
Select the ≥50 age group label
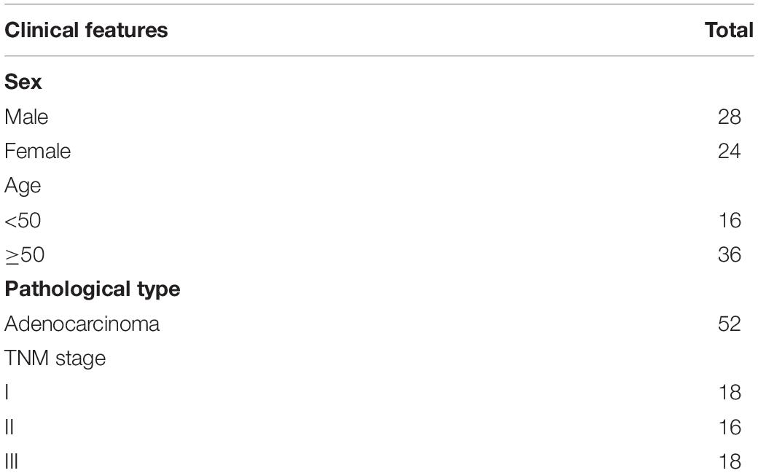25,255
